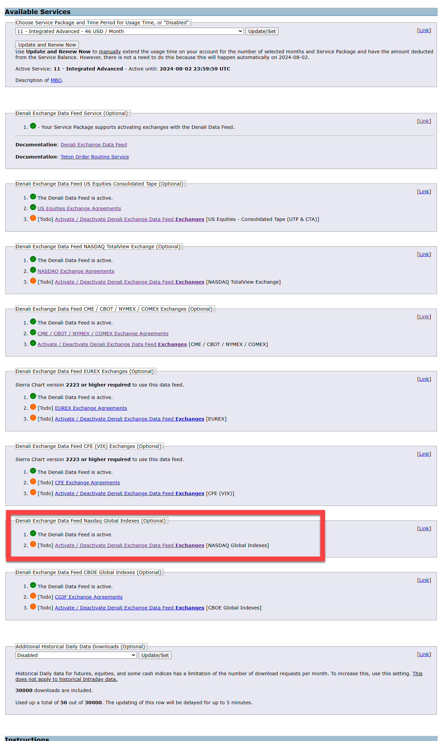This screenshot has height=741, width=440.
Task: Click [Link] in the Service Package section
Action: [424, 31]
